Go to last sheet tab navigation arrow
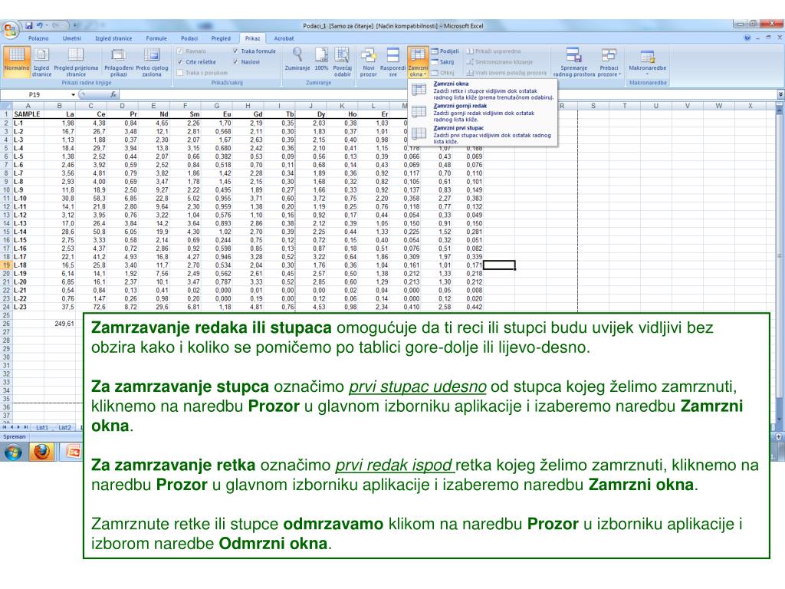 pyautogui.click(x=26, y=427)
